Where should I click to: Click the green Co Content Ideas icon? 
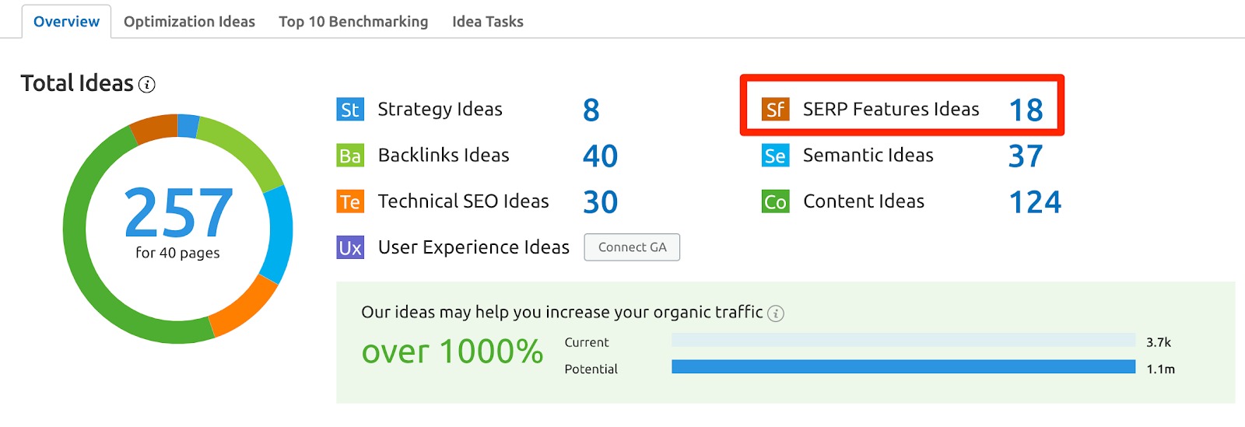[775, 201]
